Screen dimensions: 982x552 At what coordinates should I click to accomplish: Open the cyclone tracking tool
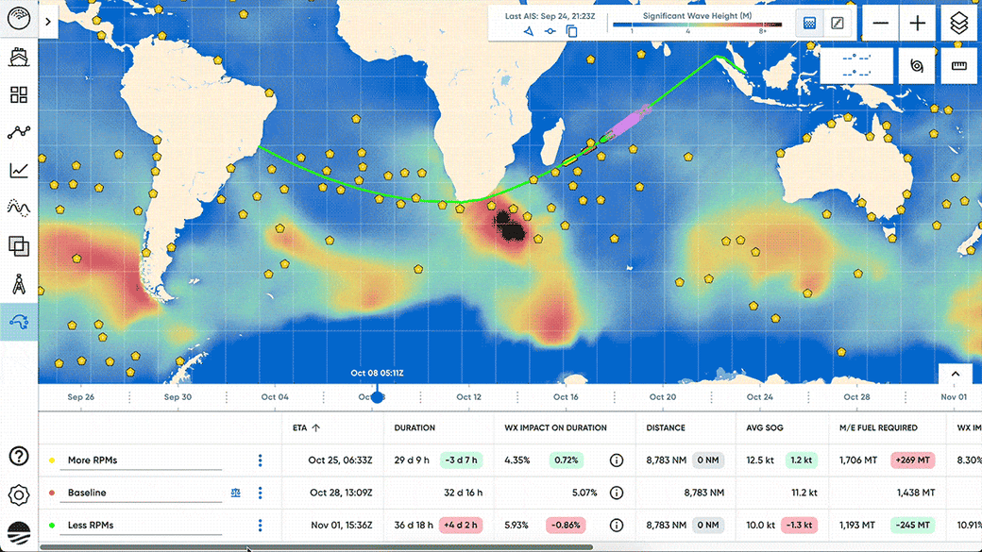point(919,66)
